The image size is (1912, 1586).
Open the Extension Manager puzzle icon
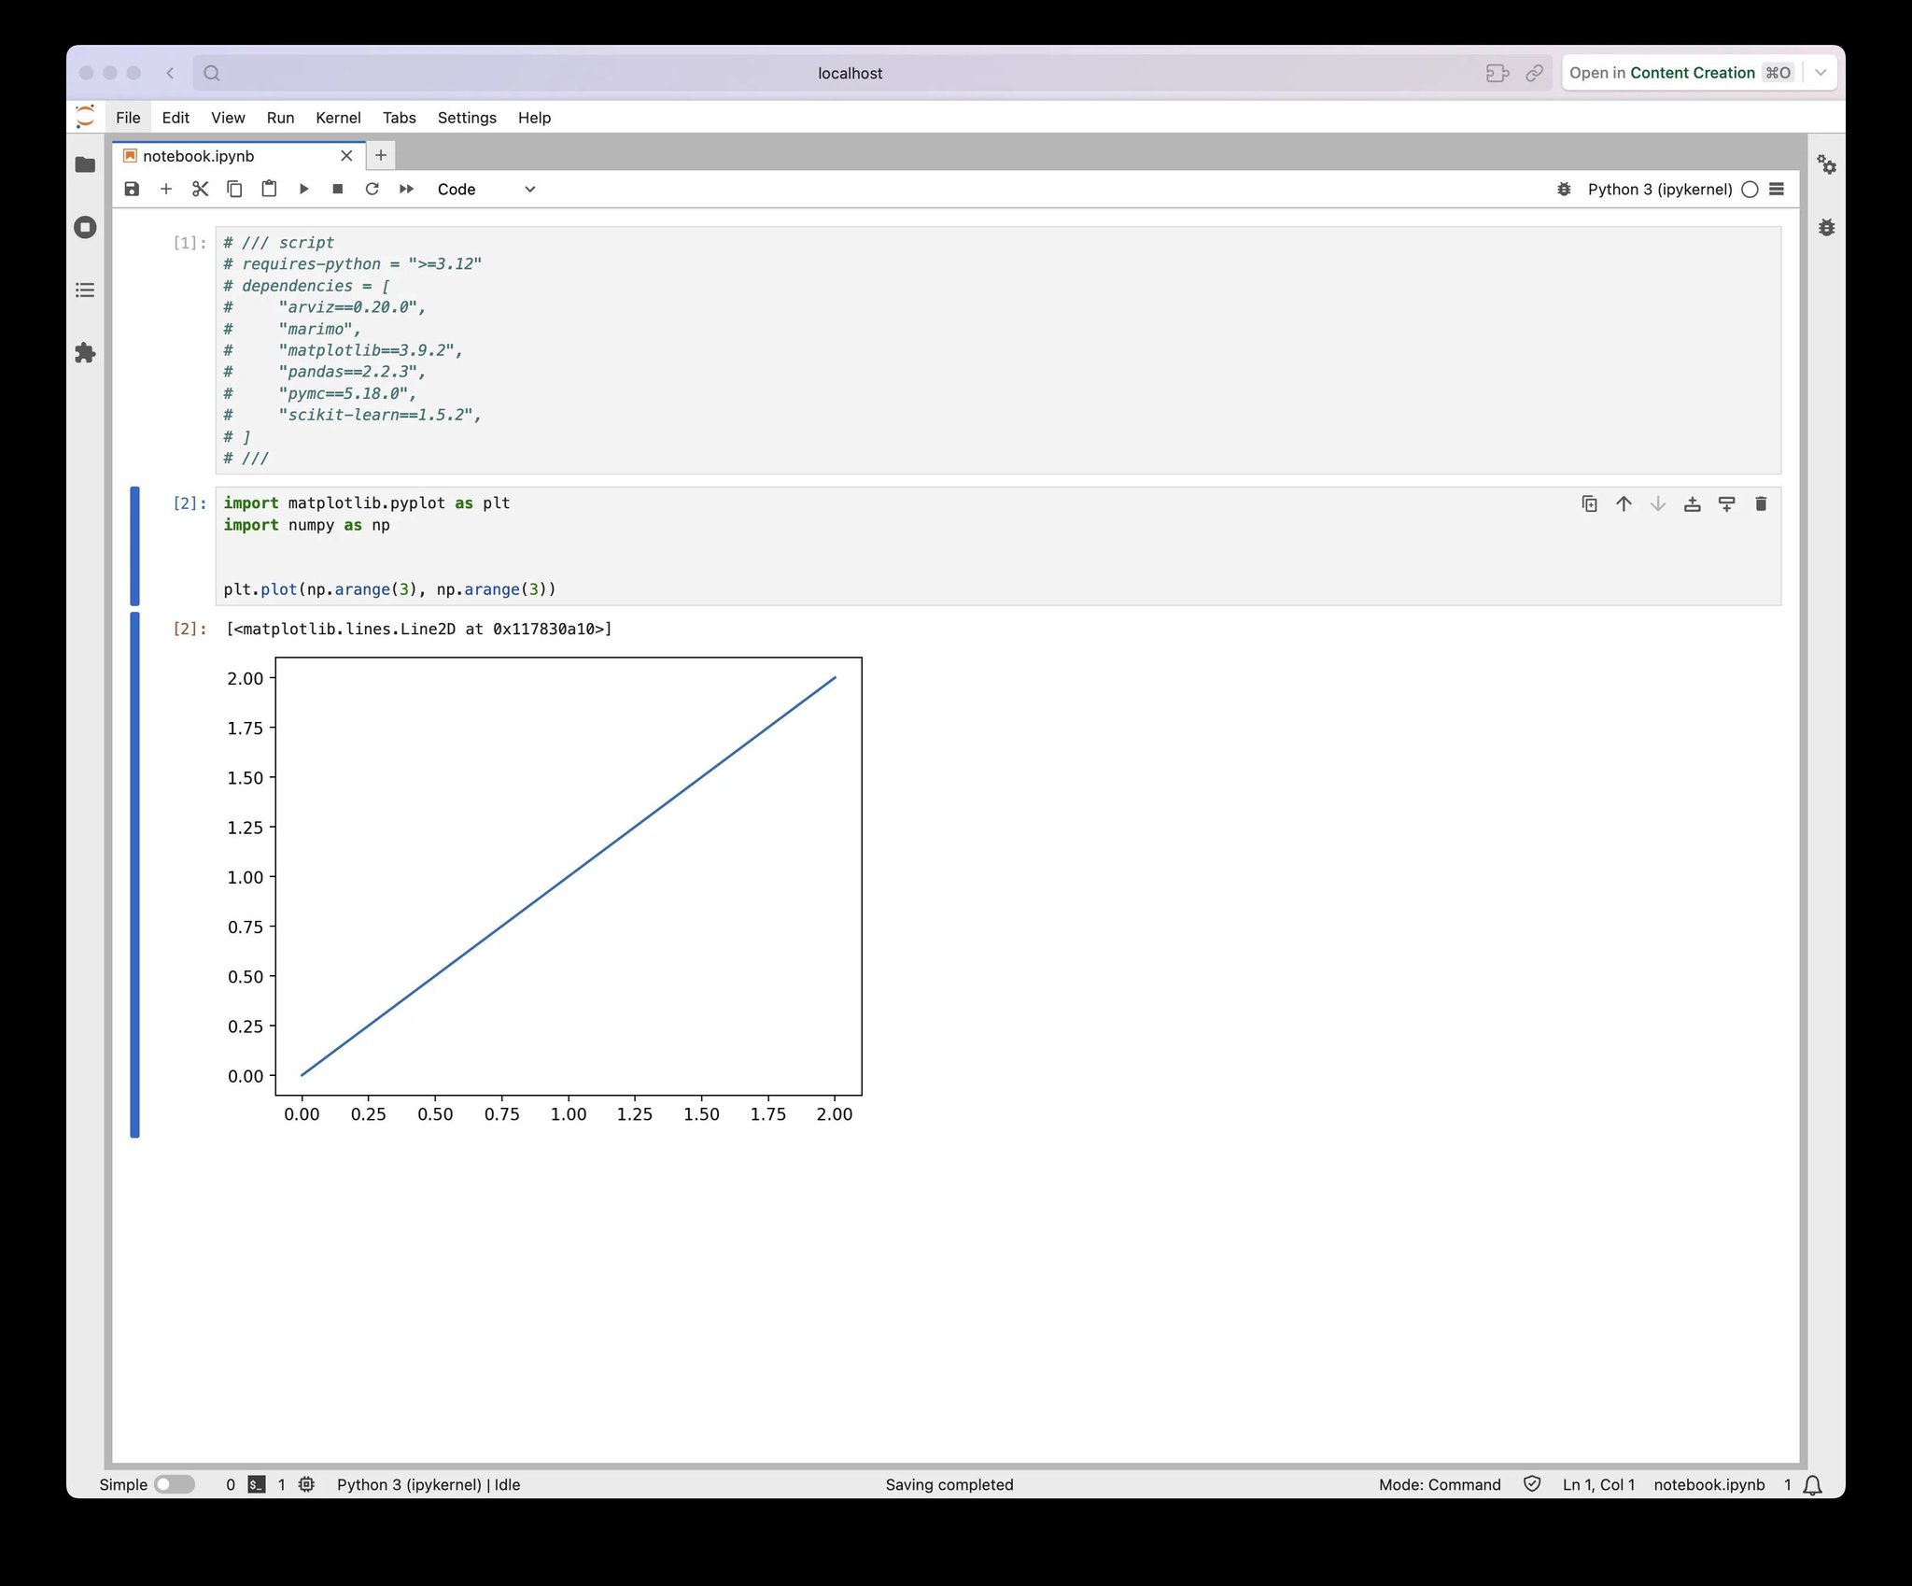coord(85,352)
